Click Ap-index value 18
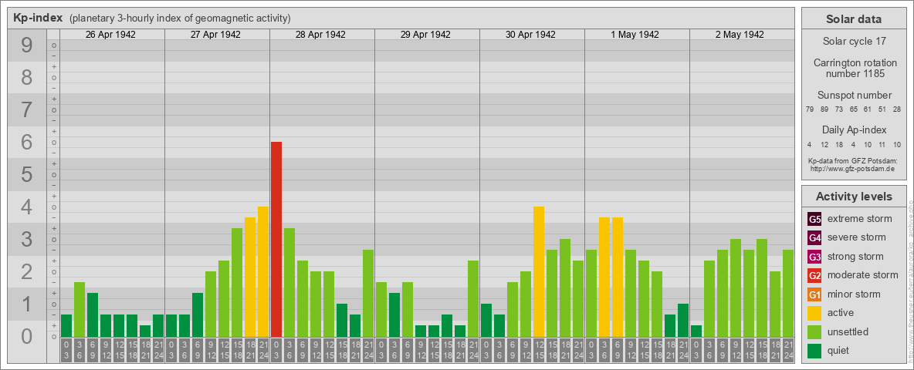The width and height of the screenshot is (914, 370). click(x=839, y=144)
